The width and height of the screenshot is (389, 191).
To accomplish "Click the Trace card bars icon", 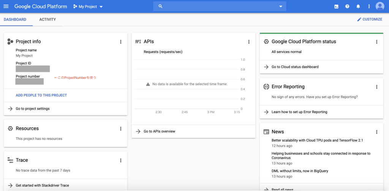I will 10,160.
